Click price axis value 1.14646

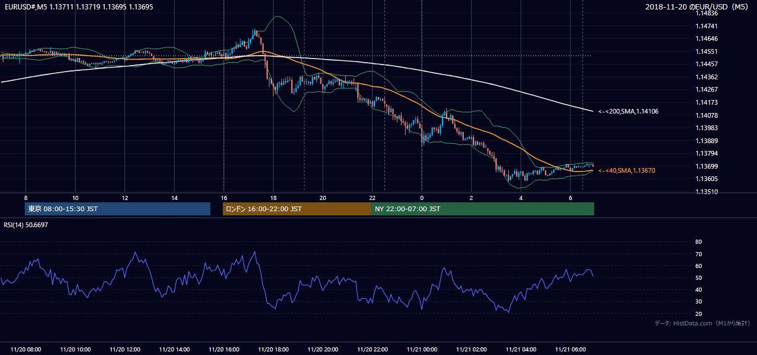pos(705,38)
